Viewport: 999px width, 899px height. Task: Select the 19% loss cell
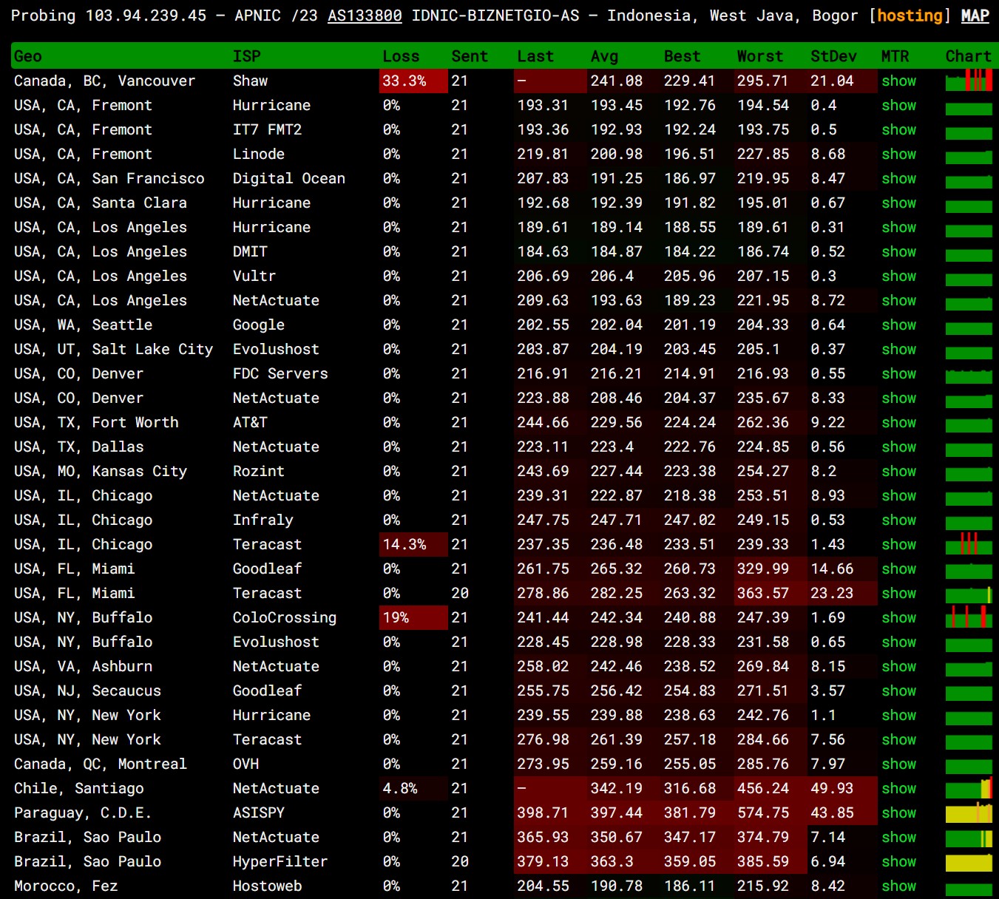coord(413,617)
